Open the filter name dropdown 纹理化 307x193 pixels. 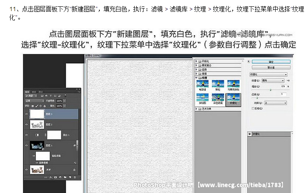tap(268, 74)
